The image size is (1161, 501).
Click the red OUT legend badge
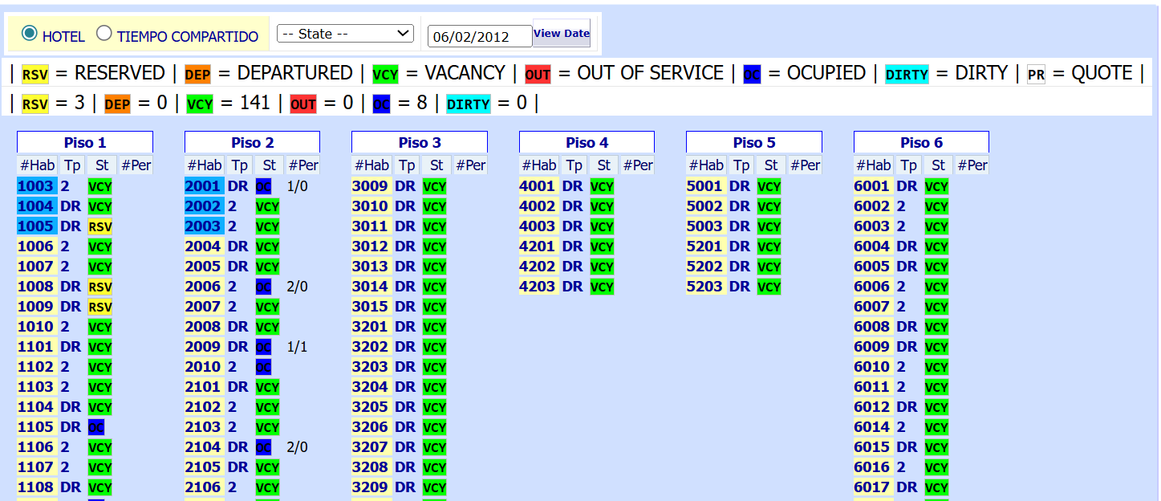point(538,75)
